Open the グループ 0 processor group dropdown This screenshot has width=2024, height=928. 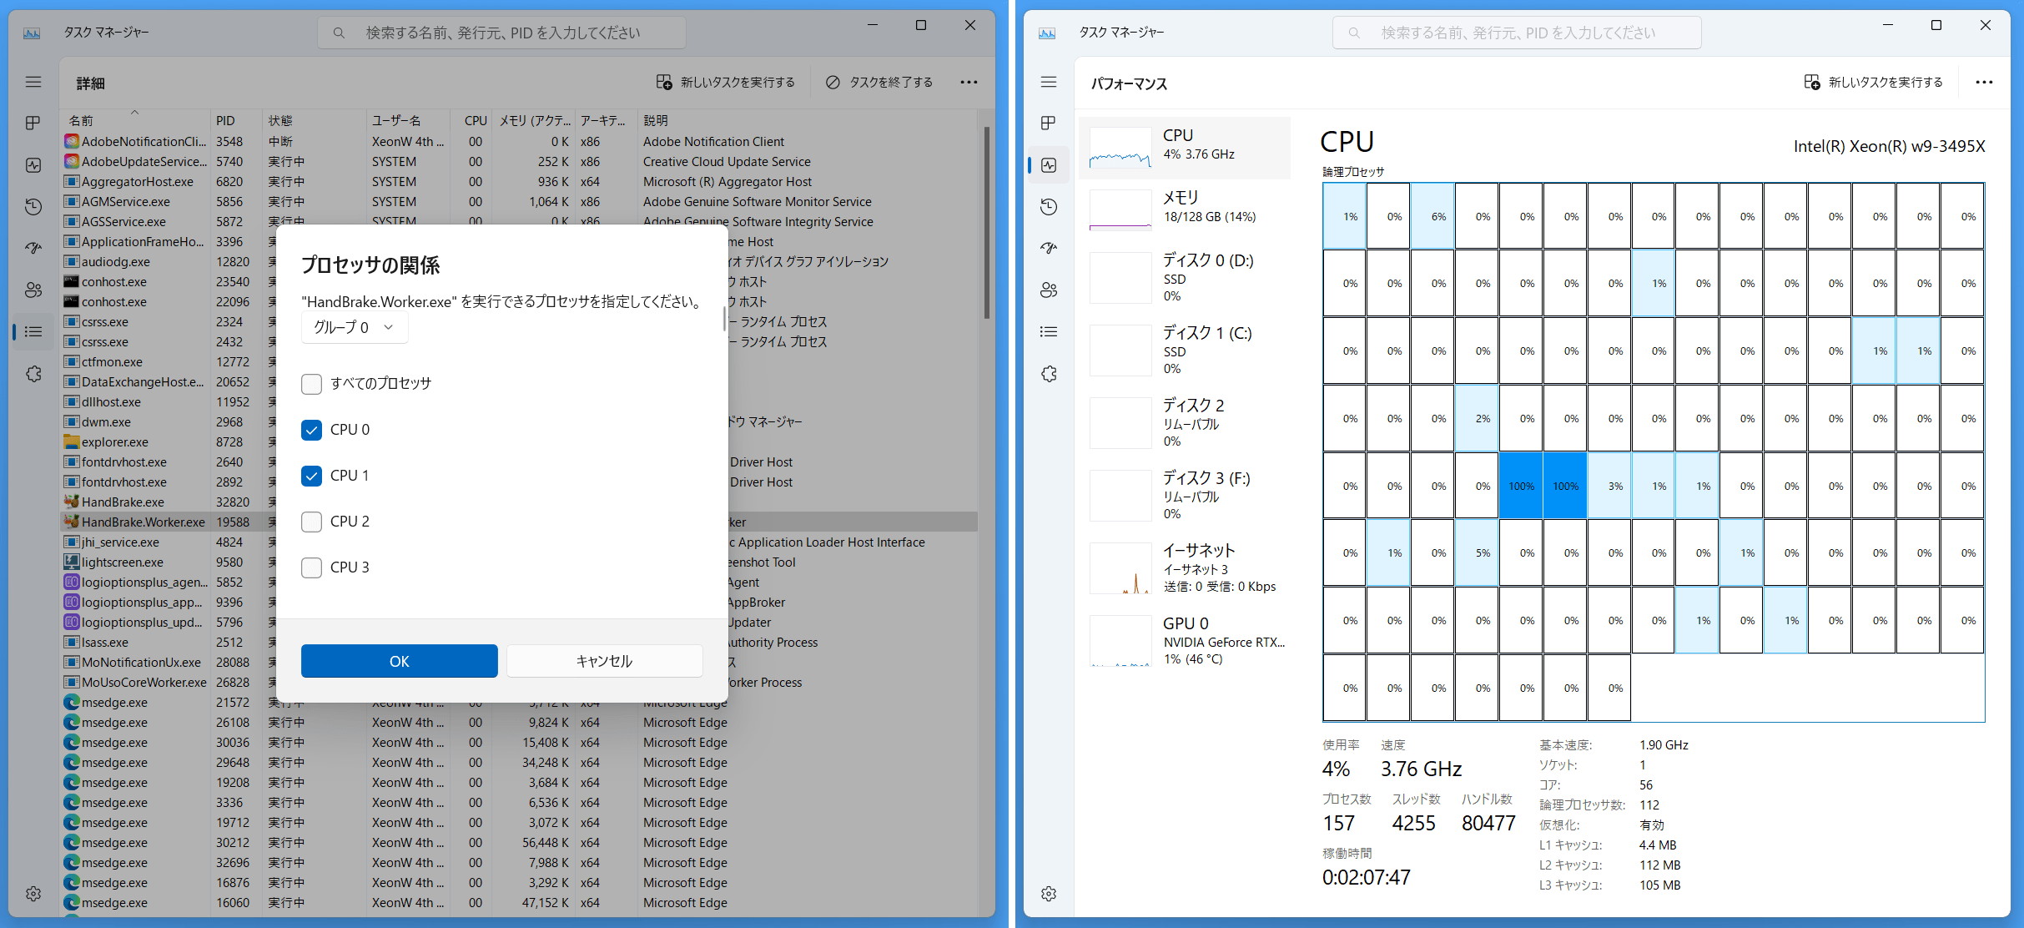pos(355,327)
